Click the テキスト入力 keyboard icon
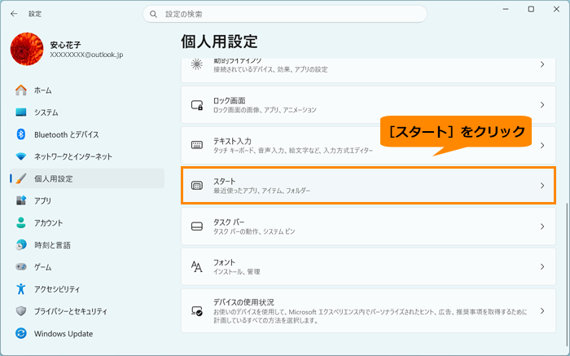 (x=197, y=146)
